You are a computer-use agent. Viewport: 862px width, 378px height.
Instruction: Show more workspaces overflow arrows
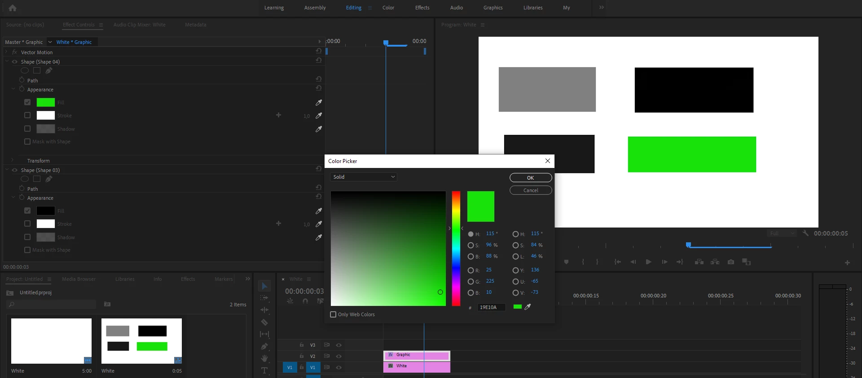(x=602, y=8)
